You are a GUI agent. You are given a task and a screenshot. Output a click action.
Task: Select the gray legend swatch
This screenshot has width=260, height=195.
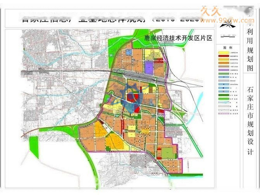pos(224,81)
